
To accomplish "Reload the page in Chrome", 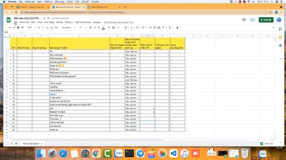I will click(16, 12).
